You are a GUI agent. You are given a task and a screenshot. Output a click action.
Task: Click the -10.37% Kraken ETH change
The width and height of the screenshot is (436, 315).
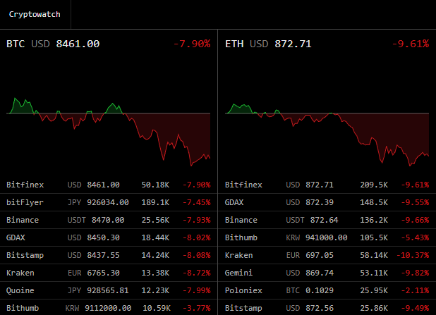[413, 255]
